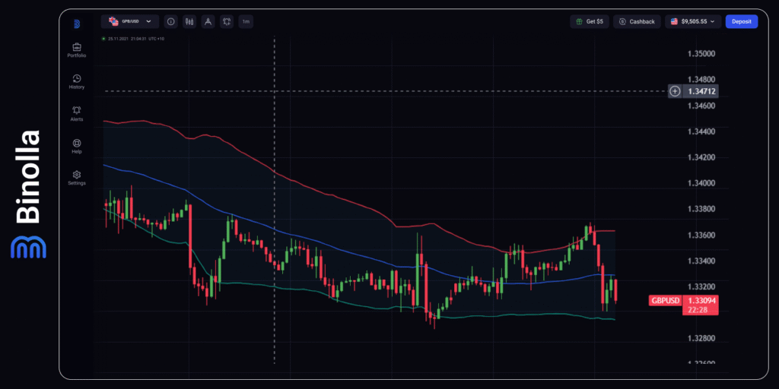Open the GBP/USD asset selector dropdown

click(130, 21)
